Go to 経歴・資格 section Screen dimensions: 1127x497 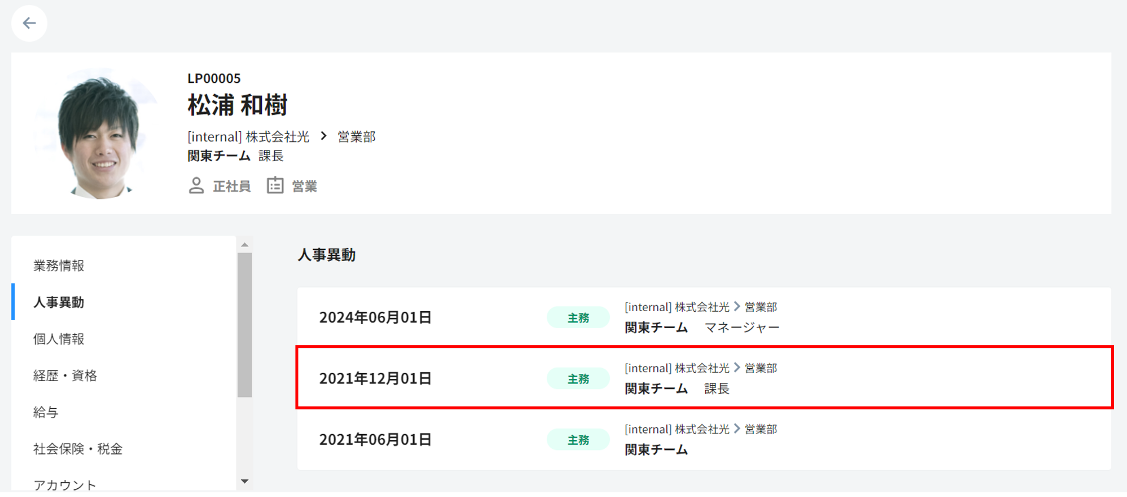click(65, 376)
